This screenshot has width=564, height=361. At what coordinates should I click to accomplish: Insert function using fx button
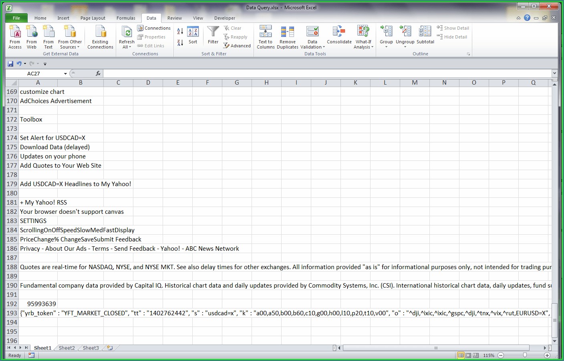98,73
